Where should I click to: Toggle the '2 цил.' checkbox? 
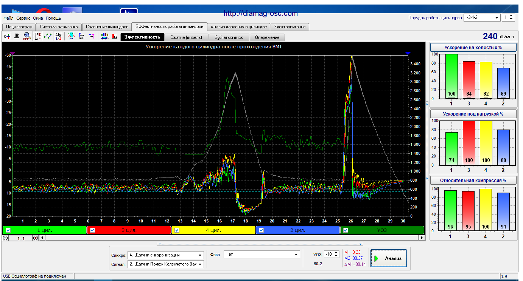click(x=261, y=230)
